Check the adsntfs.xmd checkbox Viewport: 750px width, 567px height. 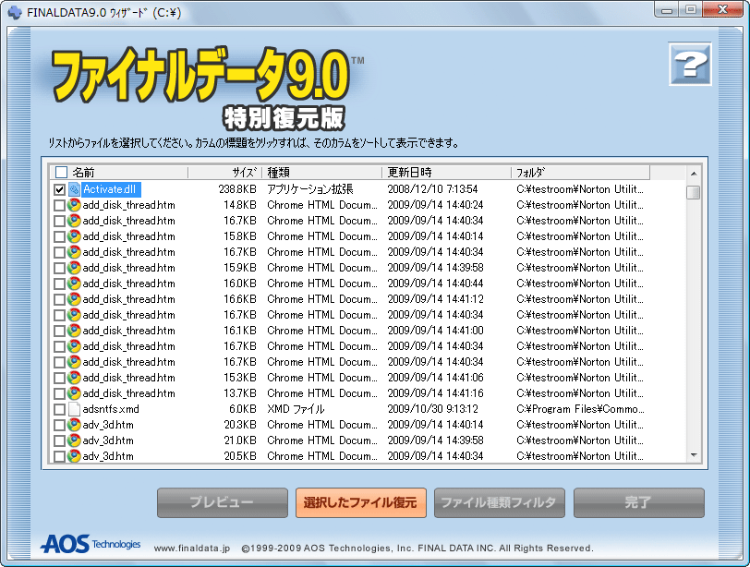59,410
